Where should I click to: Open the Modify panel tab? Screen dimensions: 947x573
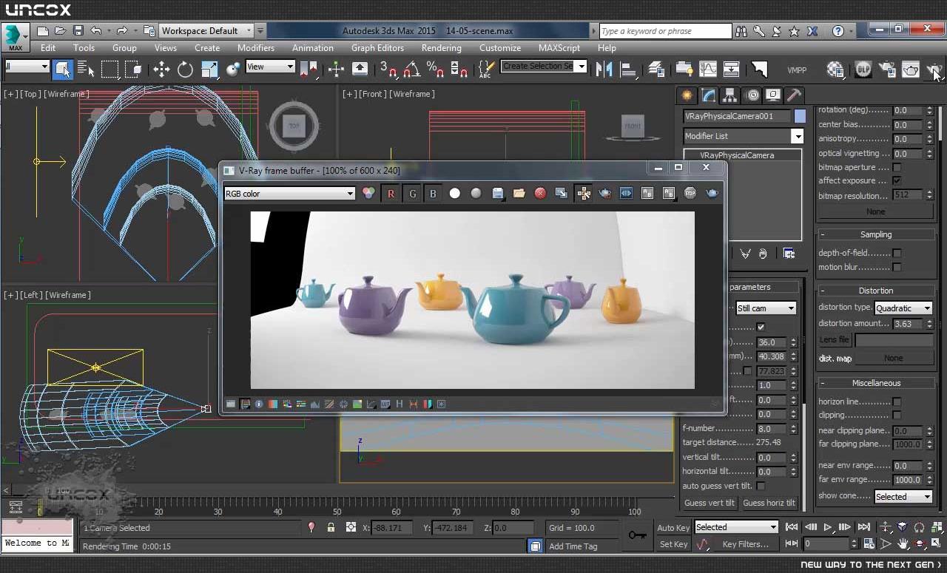[x=709, y=95]
